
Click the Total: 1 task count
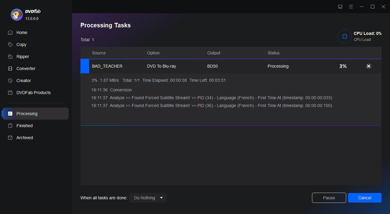click(87, 40)
